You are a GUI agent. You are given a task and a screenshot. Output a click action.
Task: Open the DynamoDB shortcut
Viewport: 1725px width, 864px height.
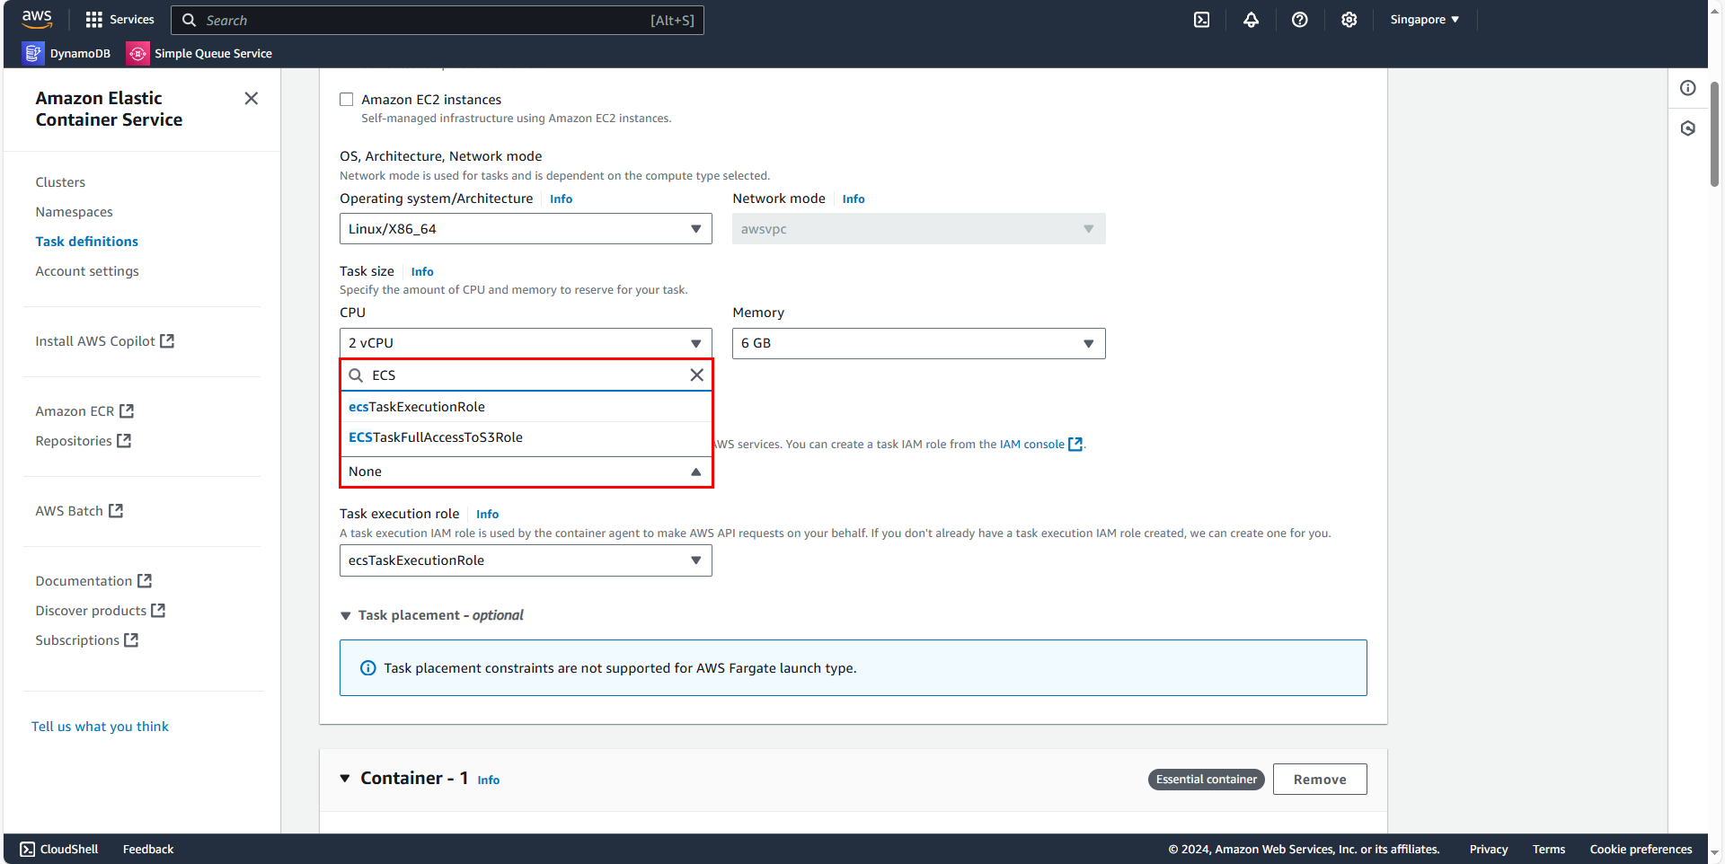[66, 53]
